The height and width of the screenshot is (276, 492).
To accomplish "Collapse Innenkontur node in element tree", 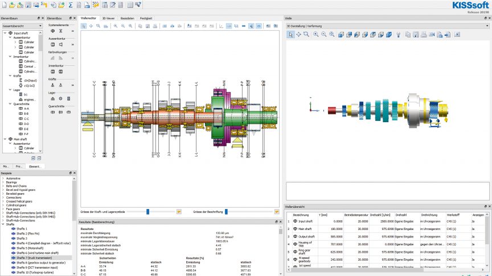I will coord(10,57).
